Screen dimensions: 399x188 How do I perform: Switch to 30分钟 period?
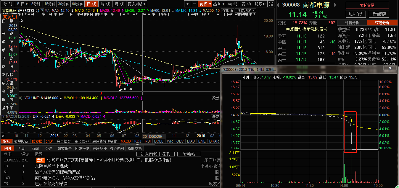point(64,4)
